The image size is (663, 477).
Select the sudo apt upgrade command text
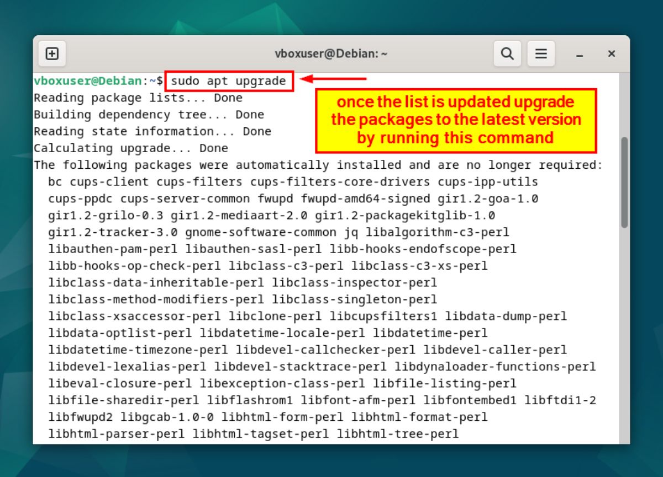[229, 81]
